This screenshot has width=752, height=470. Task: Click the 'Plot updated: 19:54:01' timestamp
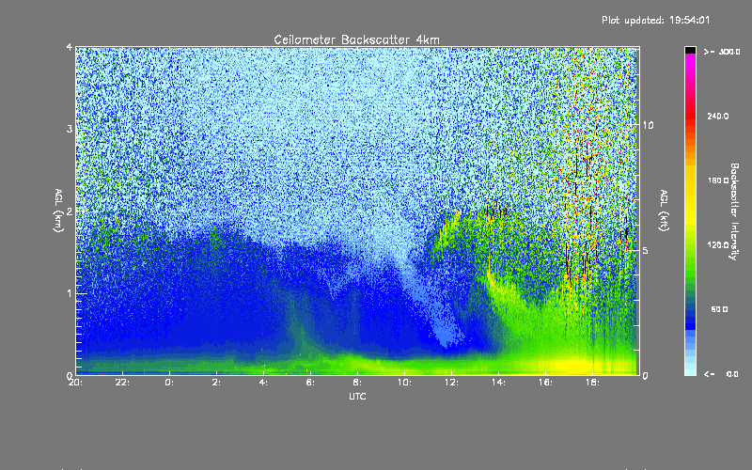tap(655, 20)
